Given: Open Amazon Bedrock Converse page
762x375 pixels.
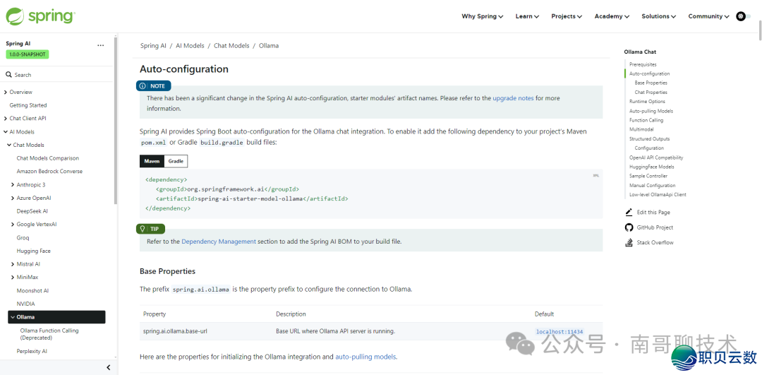Looking at the screenshot, I should [49, 171].
